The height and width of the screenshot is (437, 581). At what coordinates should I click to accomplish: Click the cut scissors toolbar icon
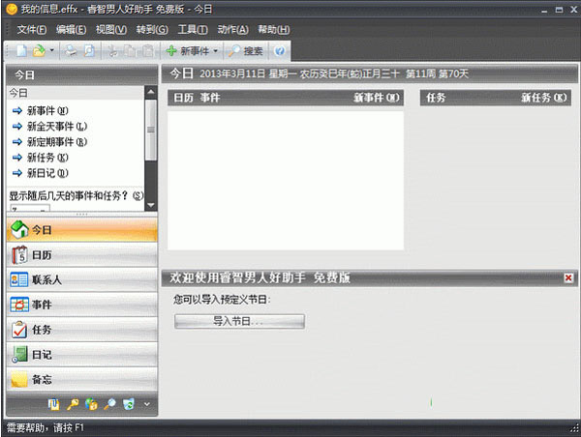(x=112, y=51)
